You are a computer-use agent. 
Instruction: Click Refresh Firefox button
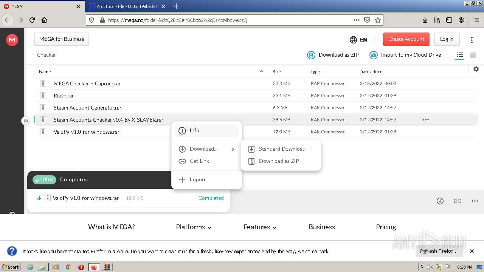click(x=439, y=251)
